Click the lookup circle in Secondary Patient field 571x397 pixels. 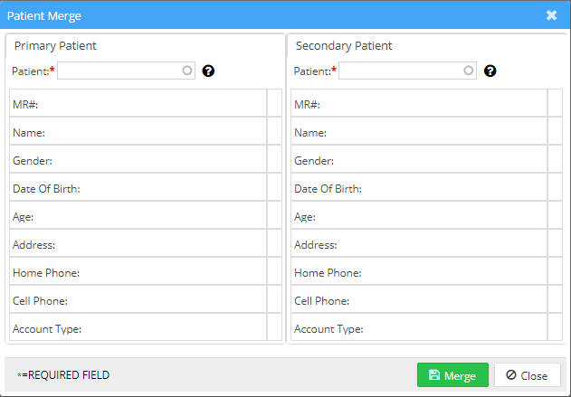click(469, 70)
